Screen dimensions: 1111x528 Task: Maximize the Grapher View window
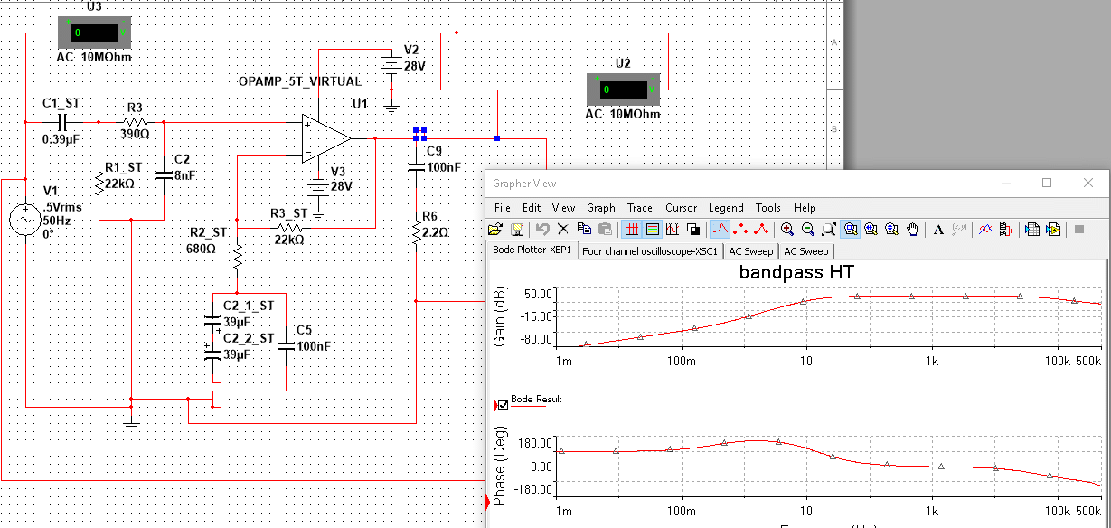click(1047, 183)
